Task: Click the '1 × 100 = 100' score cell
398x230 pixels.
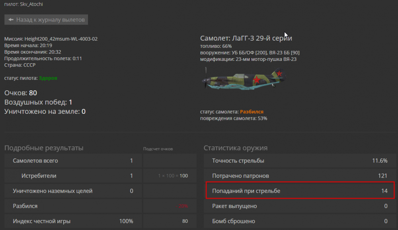Action: tap(170, 175)
